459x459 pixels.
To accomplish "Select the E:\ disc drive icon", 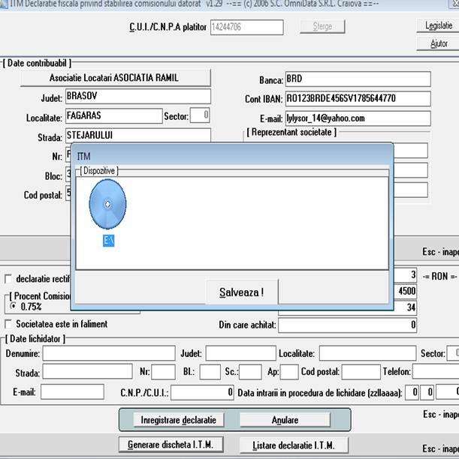I will pos(107,205).
